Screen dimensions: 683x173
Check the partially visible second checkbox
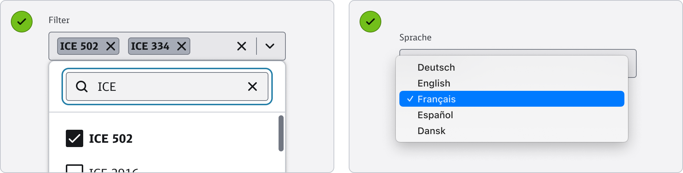75,169
